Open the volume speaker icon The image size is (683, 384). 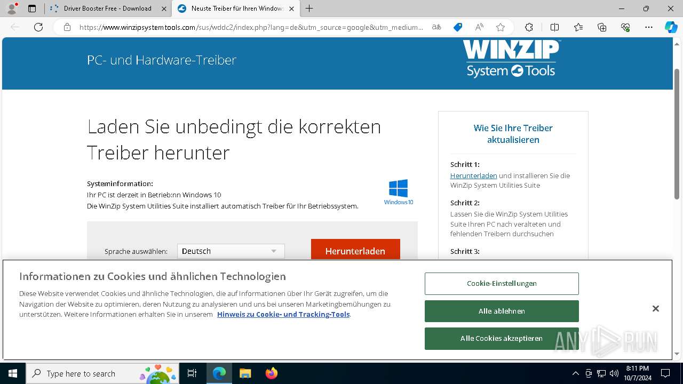click(614, 373)
